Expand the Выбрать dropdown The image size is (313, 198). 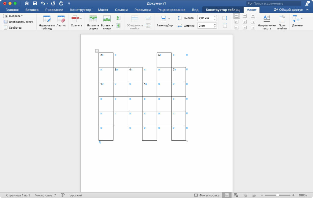13,16
